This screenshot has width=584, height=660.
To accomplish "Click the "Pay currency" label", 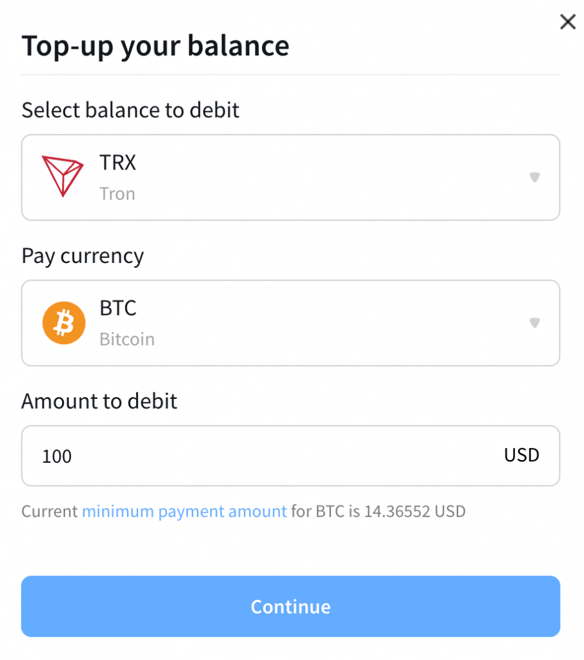I will pyautogui.click(x=83, y=256).
